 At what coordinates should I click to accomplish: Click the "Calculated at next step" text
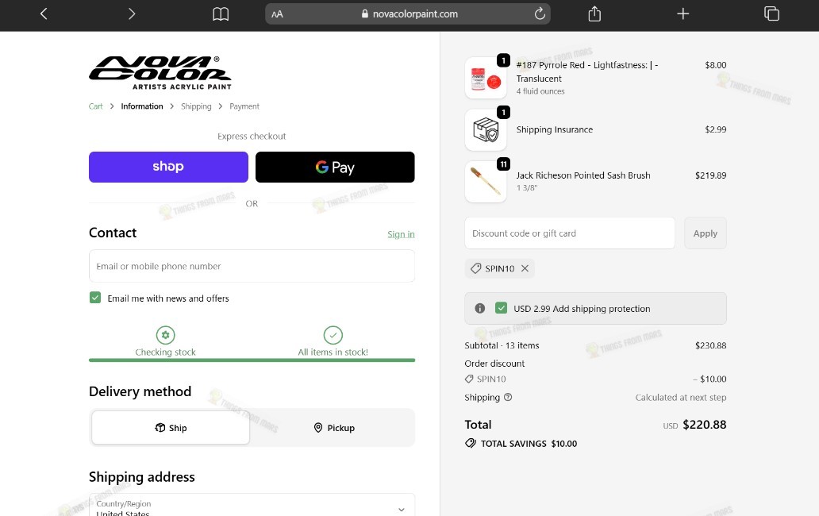pos(681,397)
